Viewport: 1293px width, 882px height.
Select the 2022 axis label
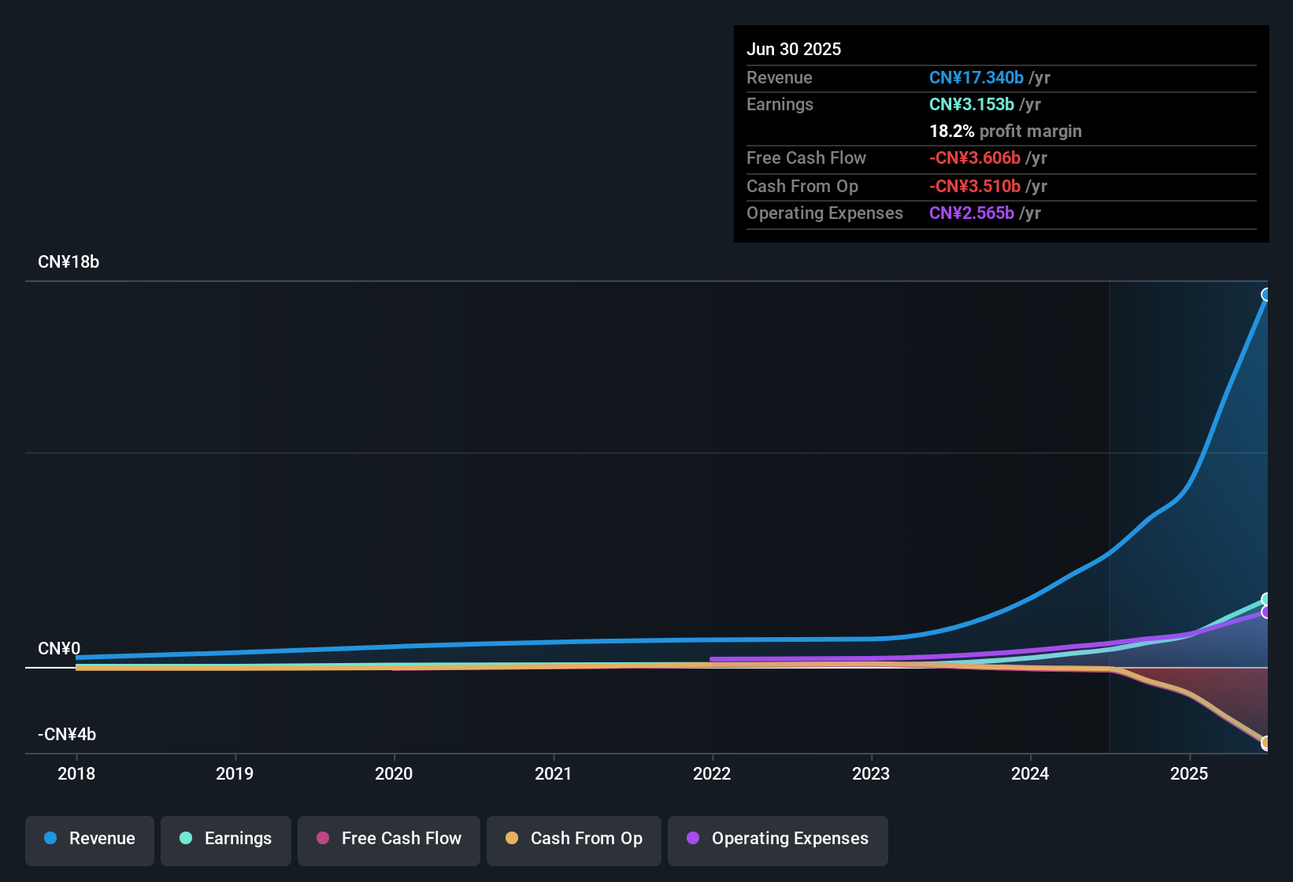click(712, 773)
